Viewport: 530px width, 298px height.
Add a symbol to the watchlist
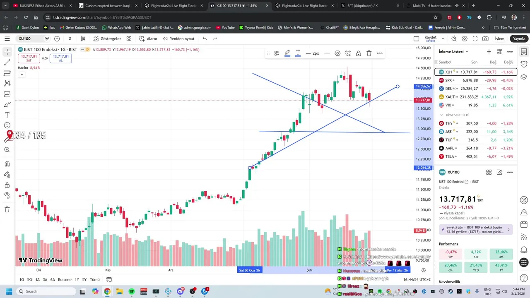click(489, 52)
